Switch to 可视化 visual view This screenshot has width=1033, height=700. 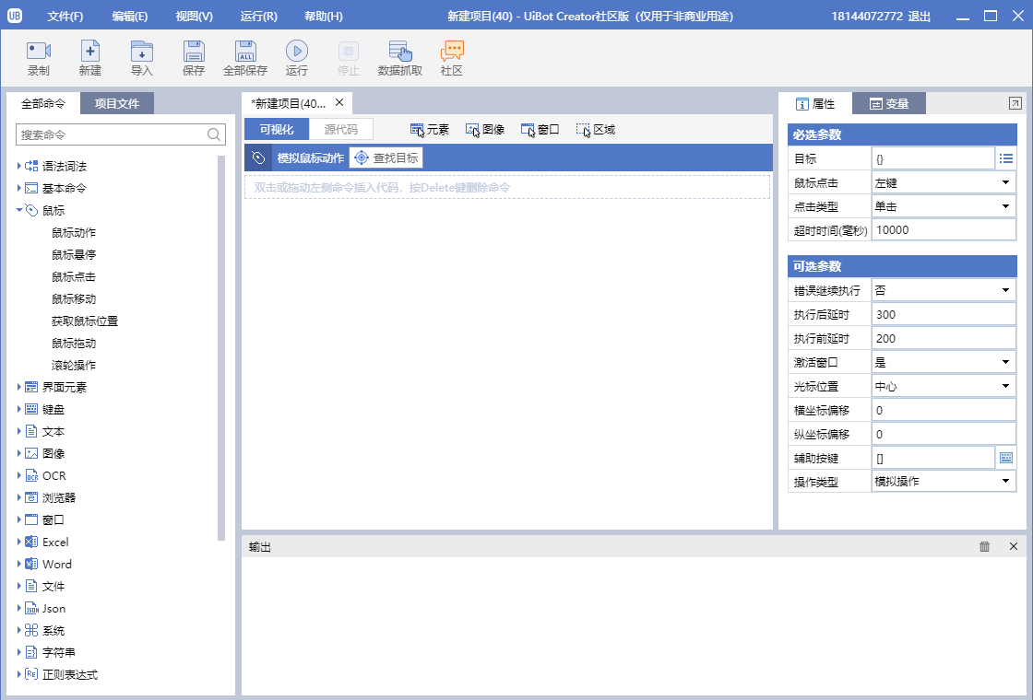pos(277,130)
